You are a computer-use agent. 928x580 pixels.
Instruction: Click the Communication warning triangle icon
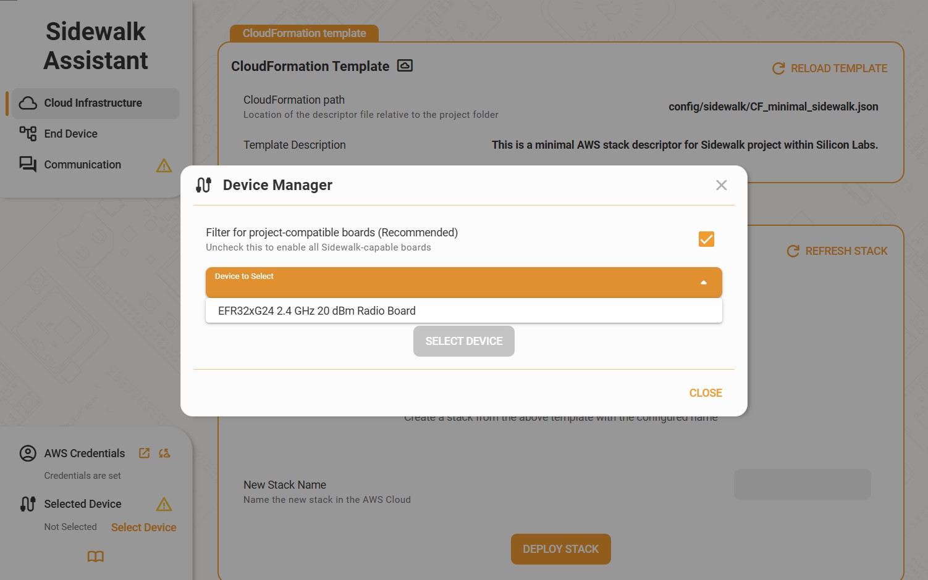[x=164, y=165]
